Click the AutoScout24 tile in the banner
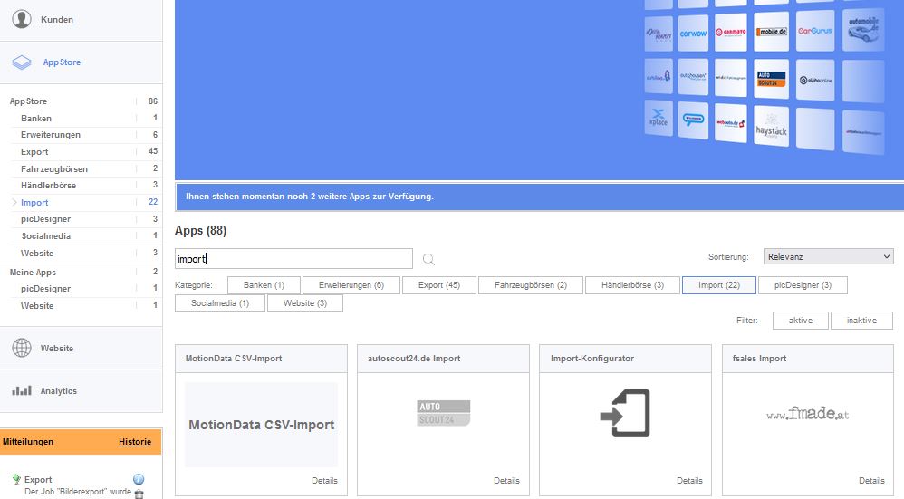Viewport: 904px width, 499px height. [772, 79]
